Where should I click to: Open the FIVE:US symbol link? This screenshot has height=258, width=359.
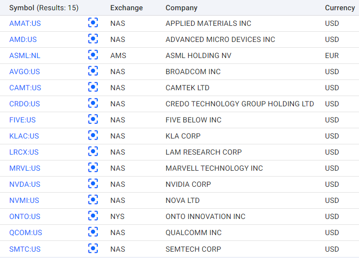point(22,120)
